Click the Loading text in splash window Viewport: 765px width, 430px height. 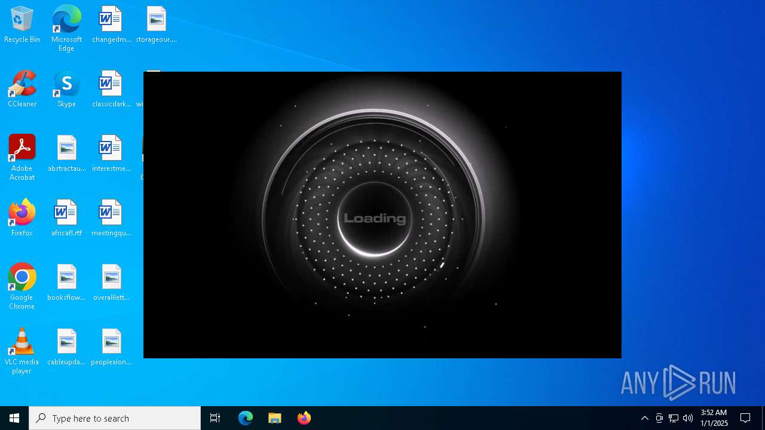coord(375,219)
